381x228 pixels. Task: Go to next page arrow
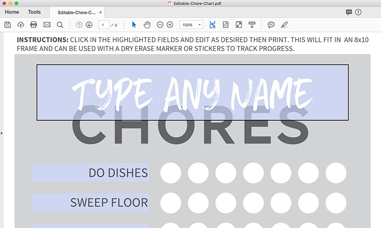89,25
